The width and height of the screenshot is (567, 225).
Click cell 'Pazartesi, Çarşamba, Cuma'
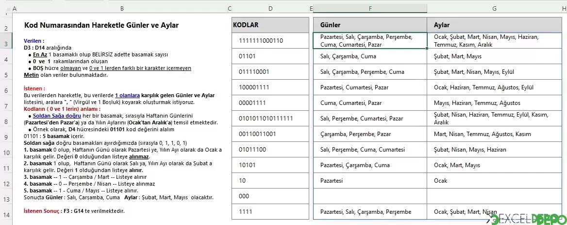370,165
